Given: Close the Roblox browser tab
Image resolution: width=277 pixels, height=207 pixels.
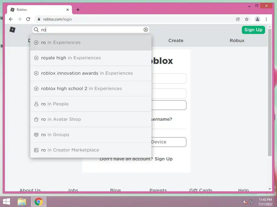Looking at the screenshot, I should tap(67, 10).
